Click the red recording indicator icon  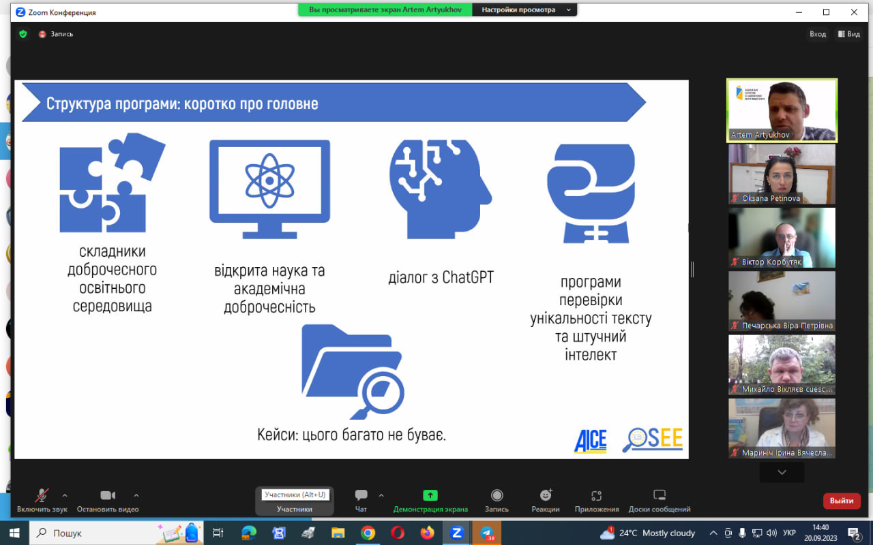42,33
